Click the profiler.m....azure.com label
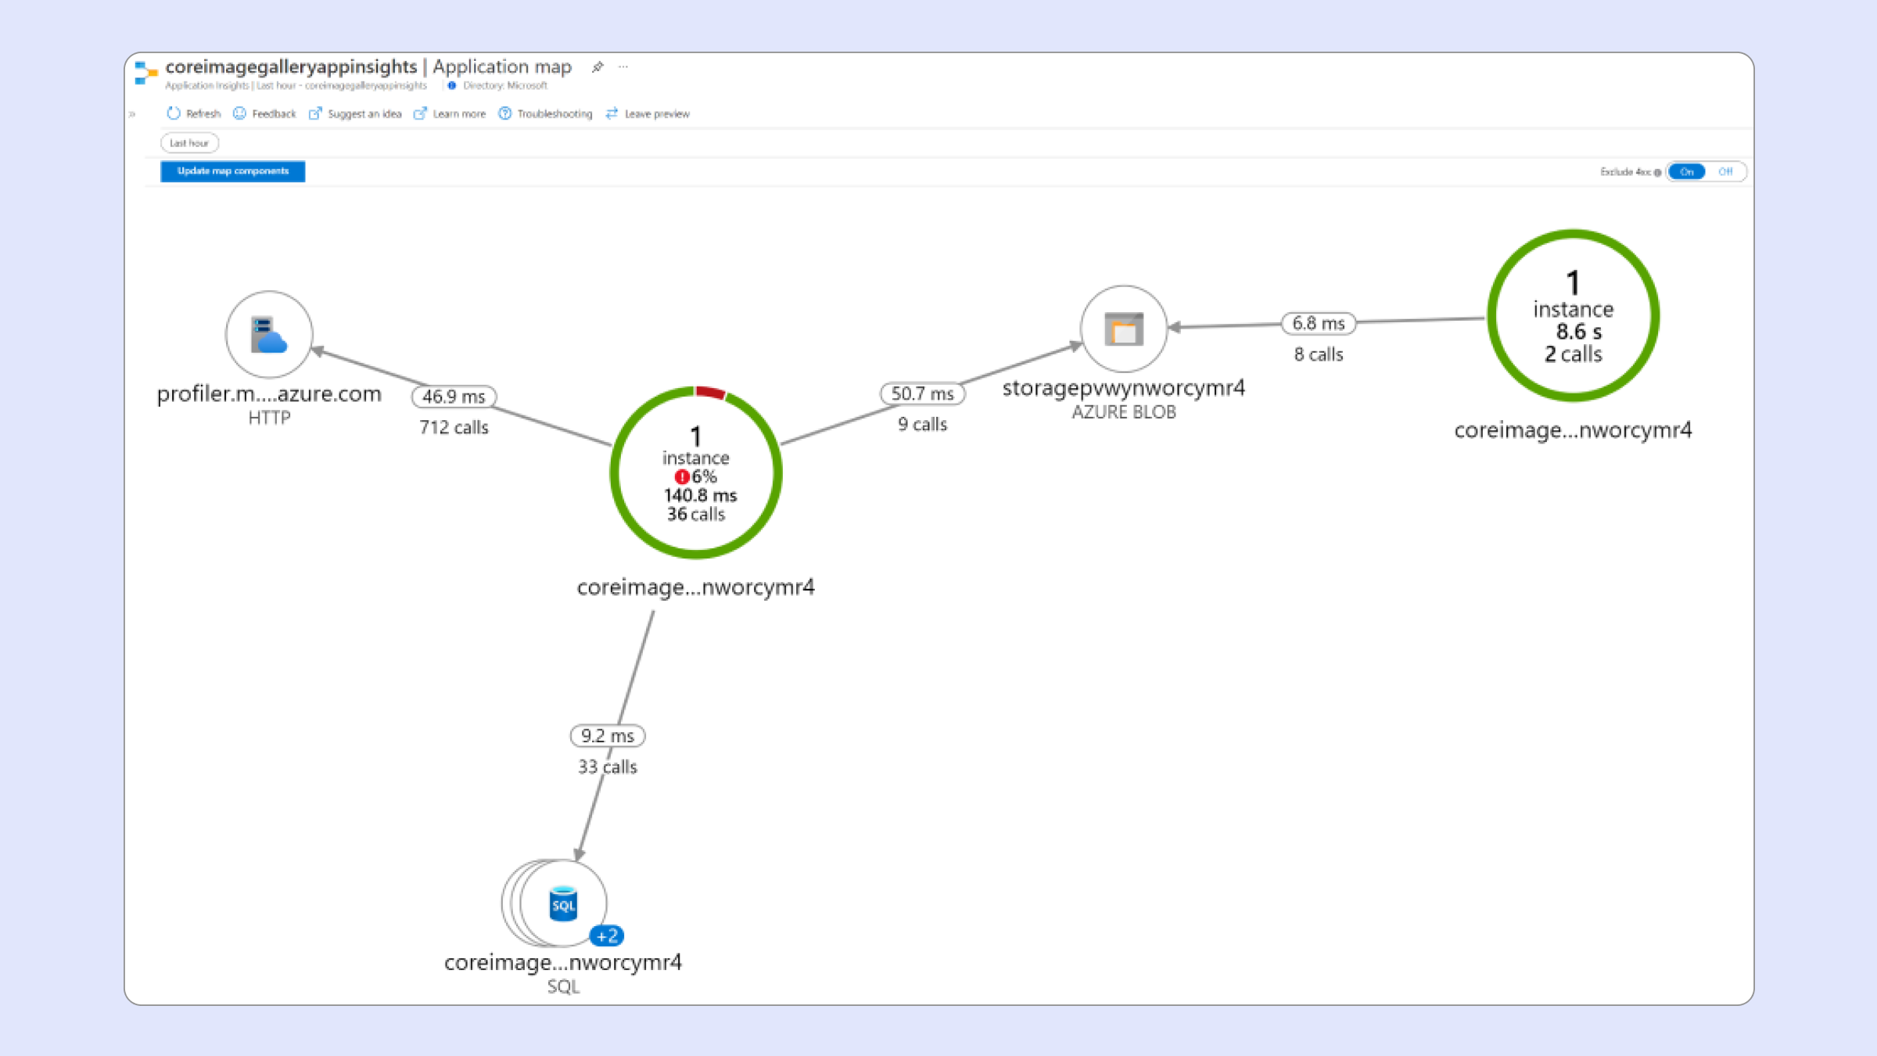Image resolution: width=1877 pixels, height=1056 pixels. (x=269, y=393)
